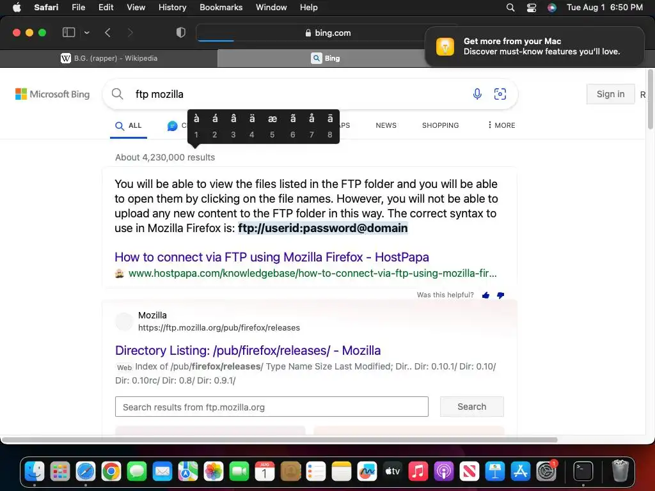This screenshot has width=655, height=491.
Task: Choose accent option ā numbered 8
Action: 330,126
